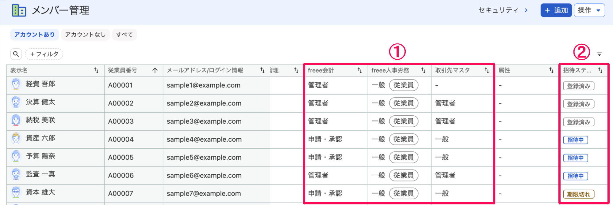Click employee number A00007
This screenshot has width=613, height=205.
point(121,194)
